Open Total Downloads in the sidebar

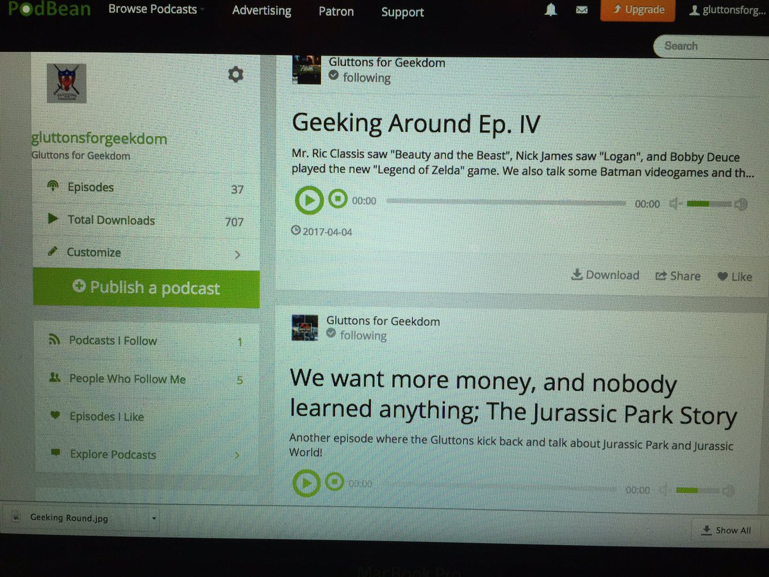click(x=146, y=221)
